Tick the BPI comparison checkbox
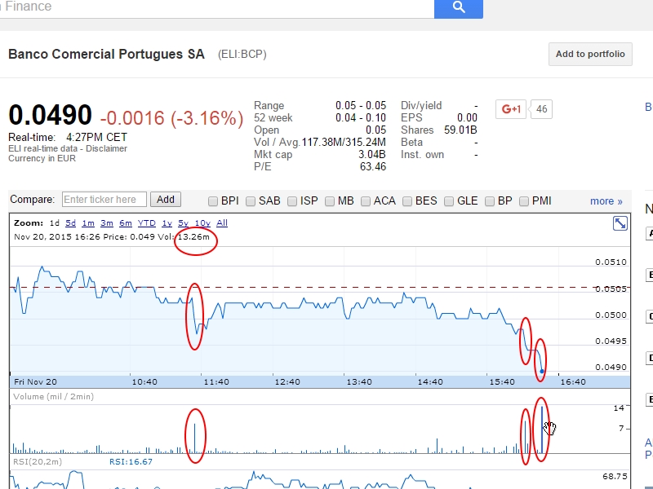Screen dimensions: 653x489 (213, 201)
